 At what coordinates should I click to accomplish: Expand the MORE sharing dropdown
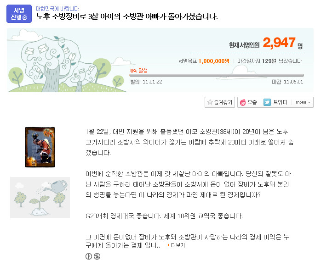click(303, 102)
